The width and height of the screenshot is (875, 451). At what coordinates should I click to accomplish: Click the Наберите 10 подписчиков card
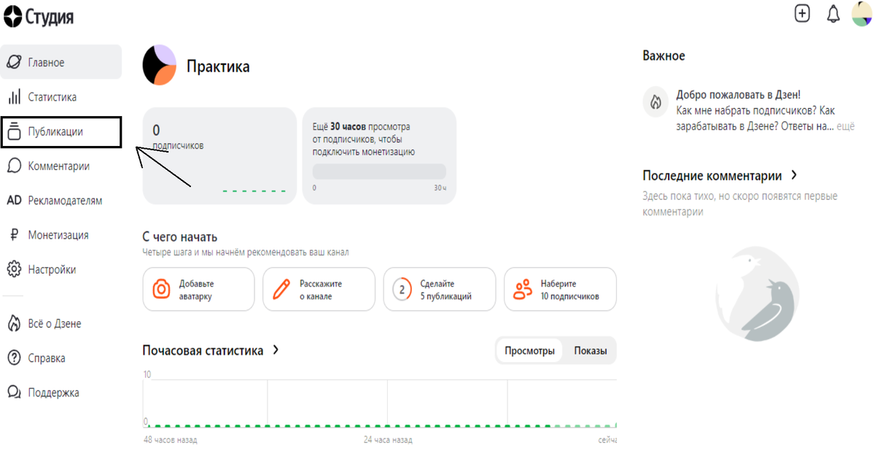[560, 290]
